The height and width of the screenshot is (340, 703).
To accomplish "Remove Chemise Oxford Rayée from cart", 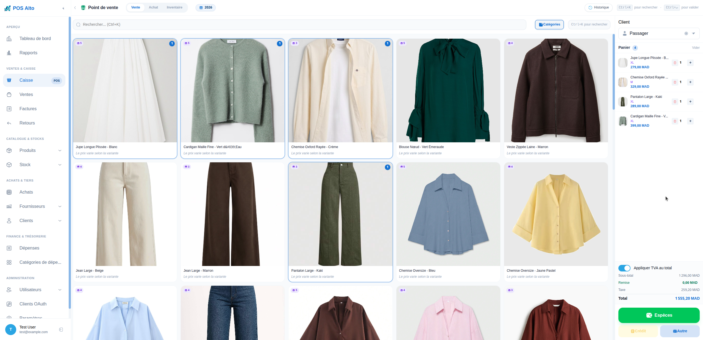I will (675, 82).
